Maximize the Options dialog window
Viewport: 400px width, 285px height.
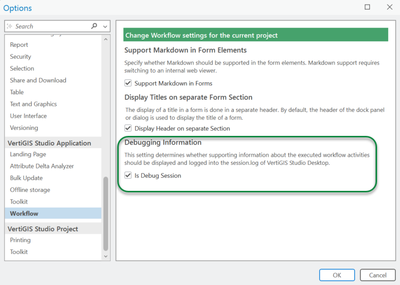coord(367,7)
